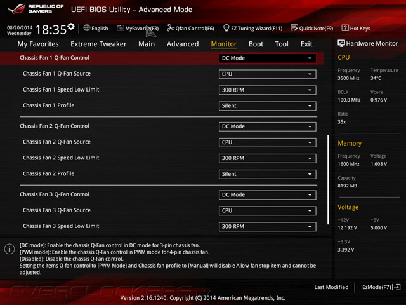Select Chassis Fan 2 Q-Fan Source label
Image resolution: width=406 pixels, height=305 pixels.
(x=56, y=142)
